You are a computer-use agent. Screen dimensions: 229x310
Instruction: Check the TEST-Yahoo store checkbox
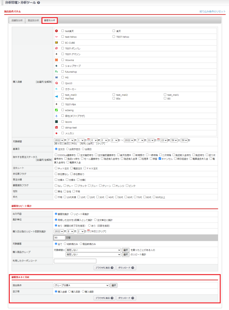click(114, 37)
